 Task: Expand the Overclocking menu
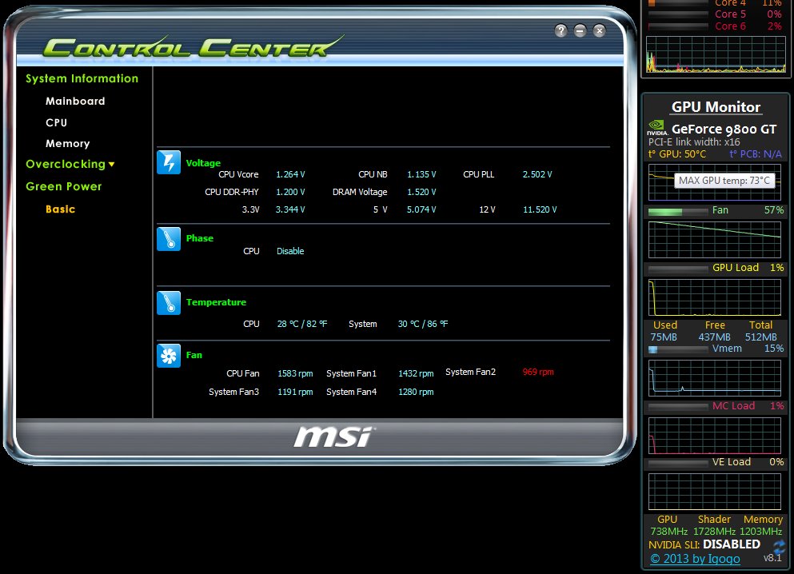70,164
